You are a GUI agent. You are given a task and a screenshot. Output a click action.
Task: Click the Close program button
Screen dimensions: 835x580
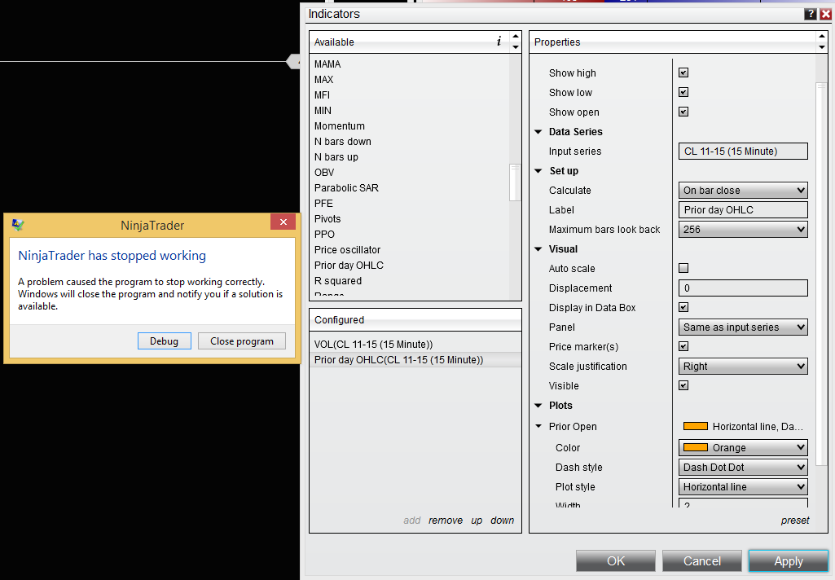point(242,341)
